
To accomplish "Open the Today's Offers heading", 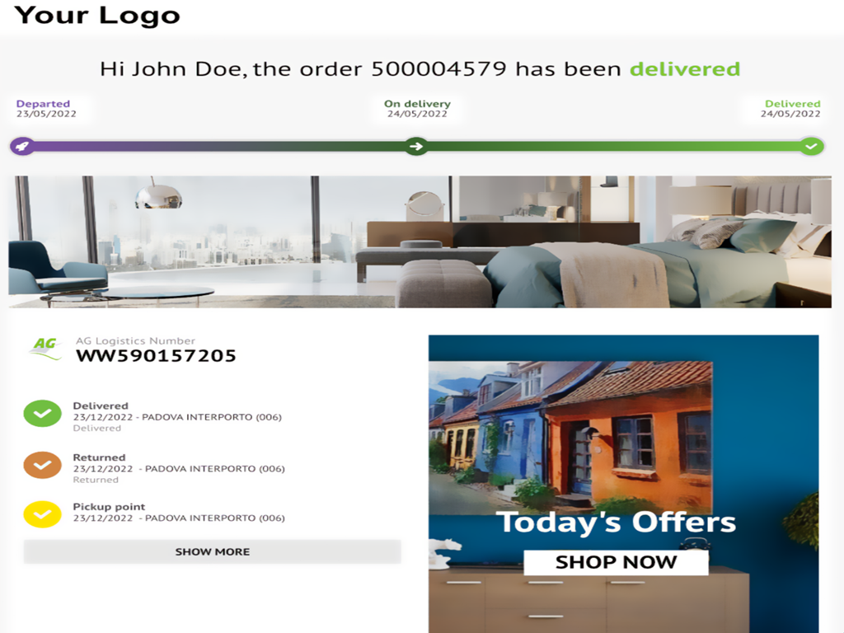I will [x=616, y=522].
